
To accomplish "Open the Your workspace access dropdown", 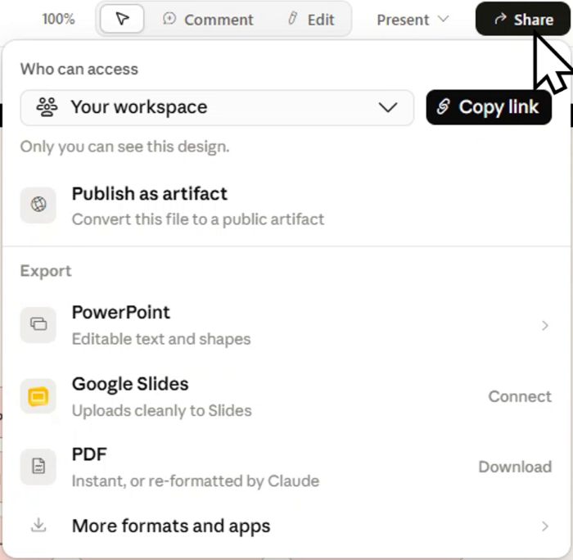I will [x=217, y=107].
